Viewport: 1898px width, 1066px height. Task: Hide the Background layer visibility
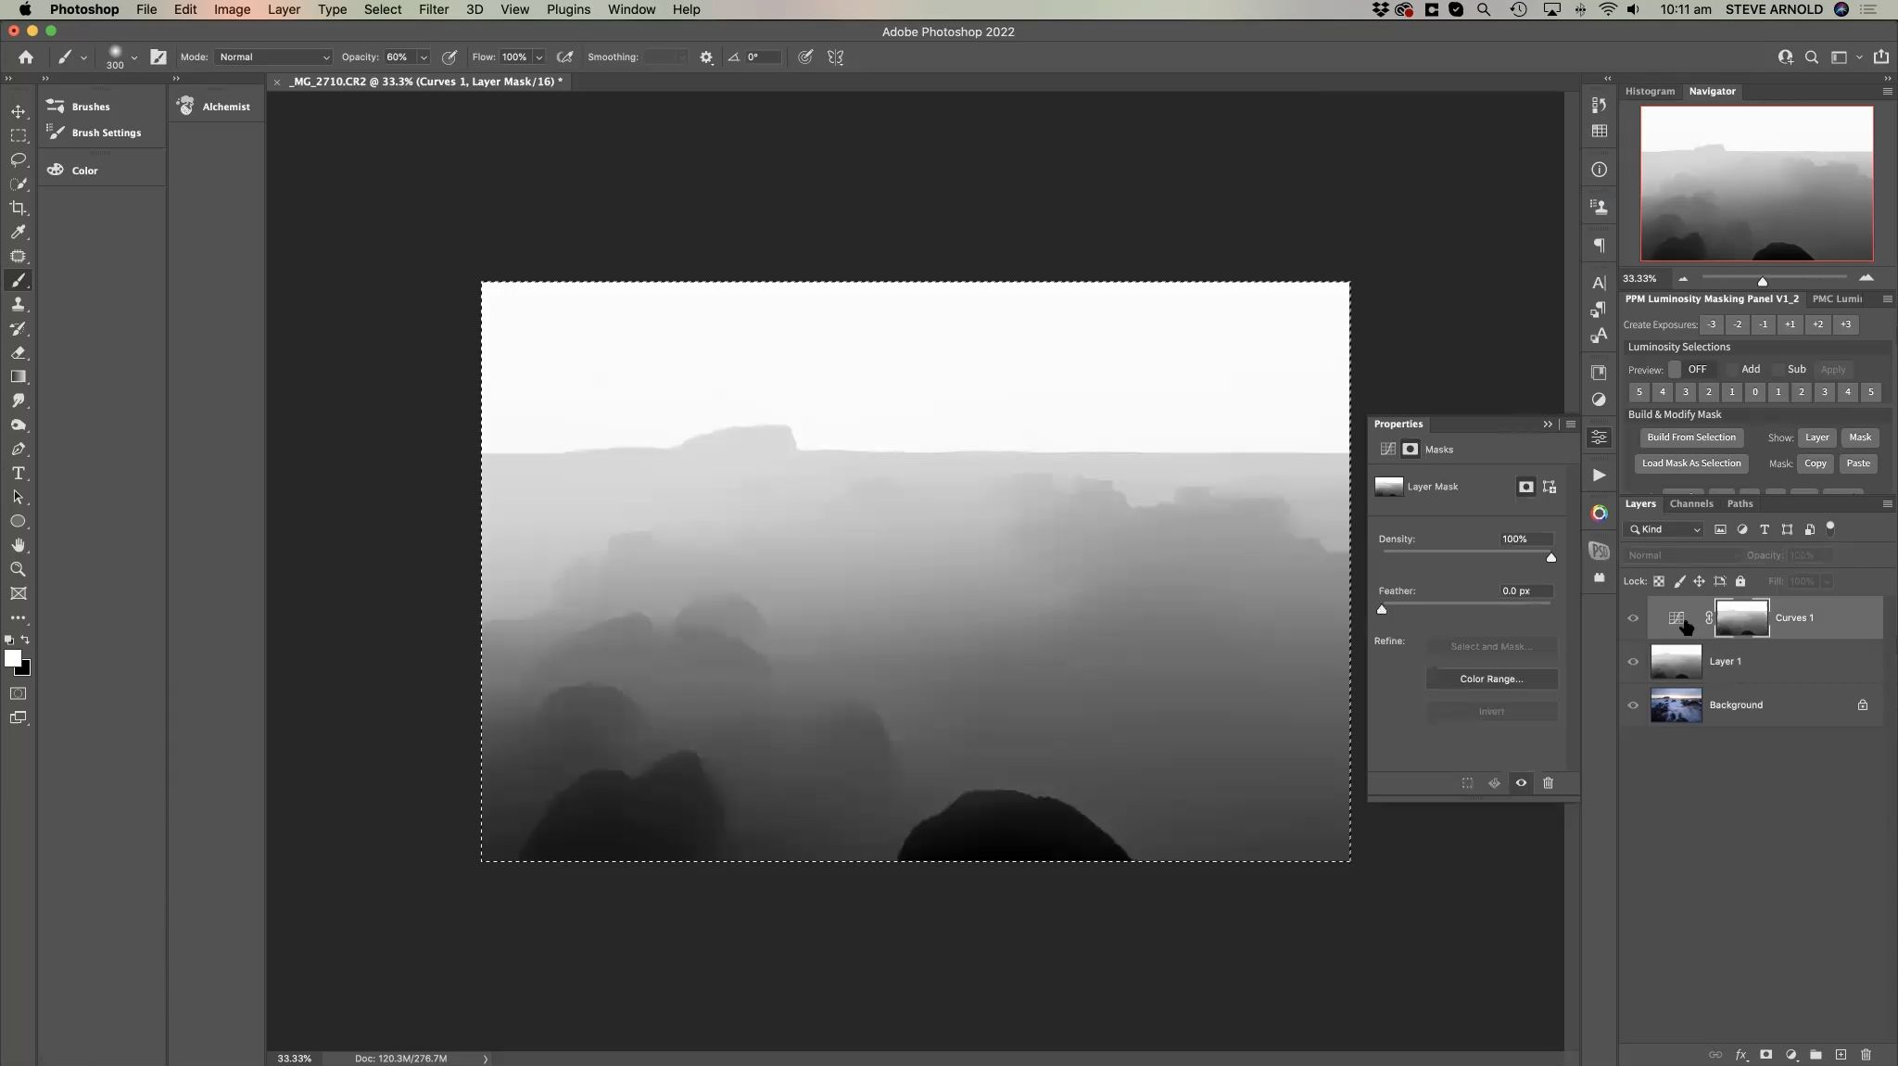(1633, 705)
